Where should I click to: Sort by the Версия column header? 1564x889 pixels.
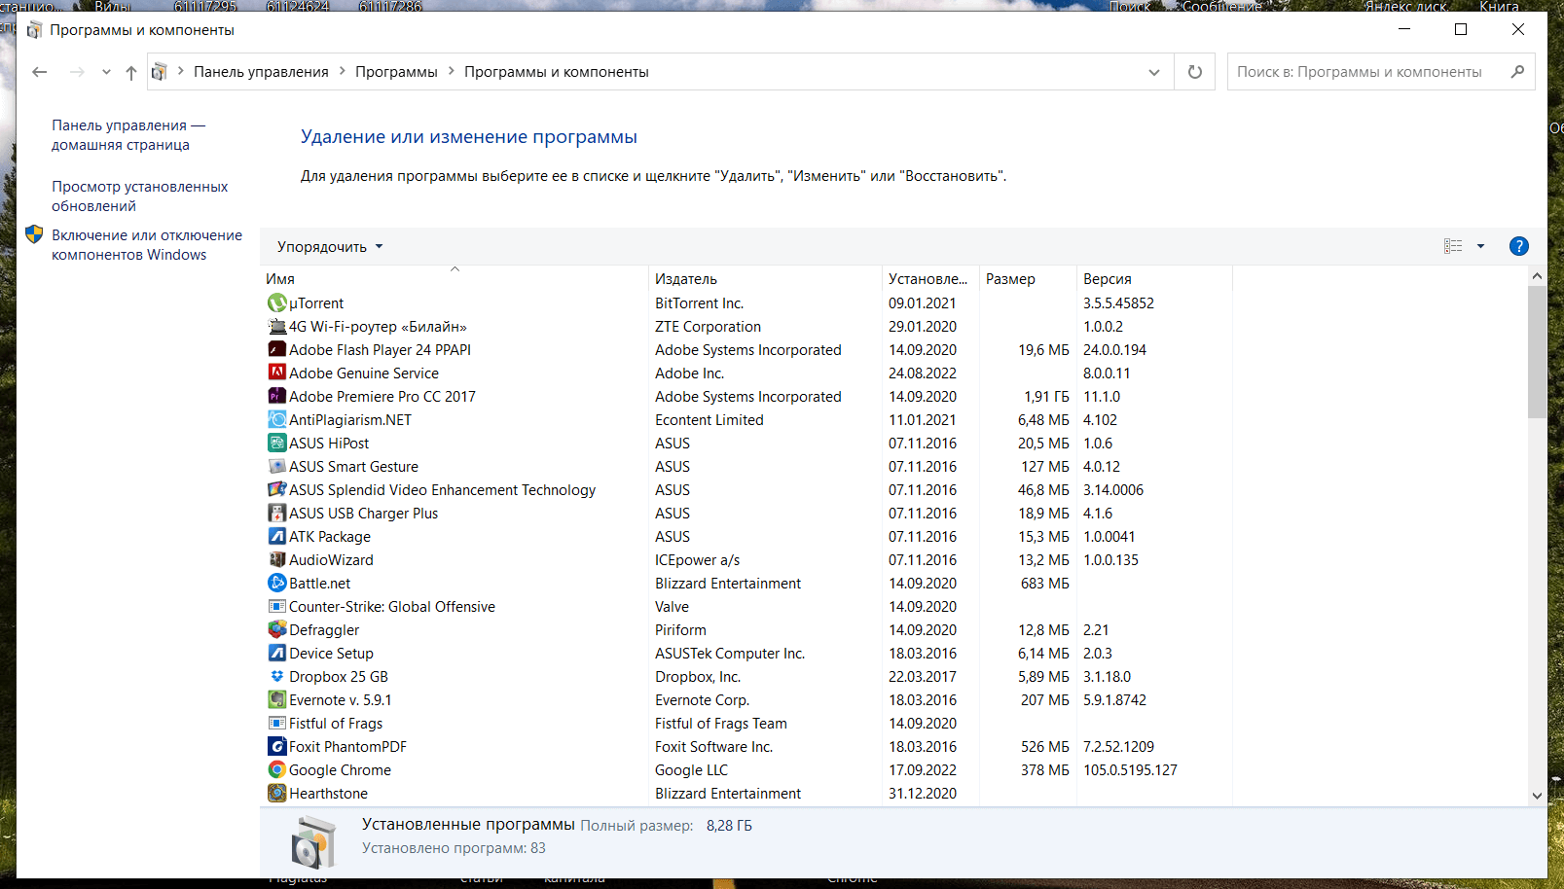[1154, 279]
